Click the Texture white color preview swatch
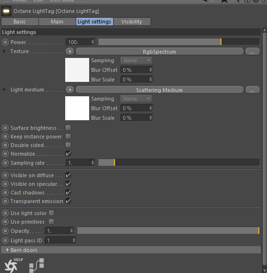Image resolution: width=267 pixels, height=273 pixels. tap(77, 70)
